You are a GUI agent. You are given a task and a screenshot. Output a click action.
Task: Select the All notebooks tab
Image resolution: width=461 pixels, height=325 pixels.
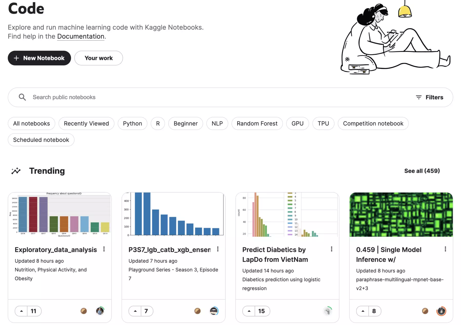point(32,124)
